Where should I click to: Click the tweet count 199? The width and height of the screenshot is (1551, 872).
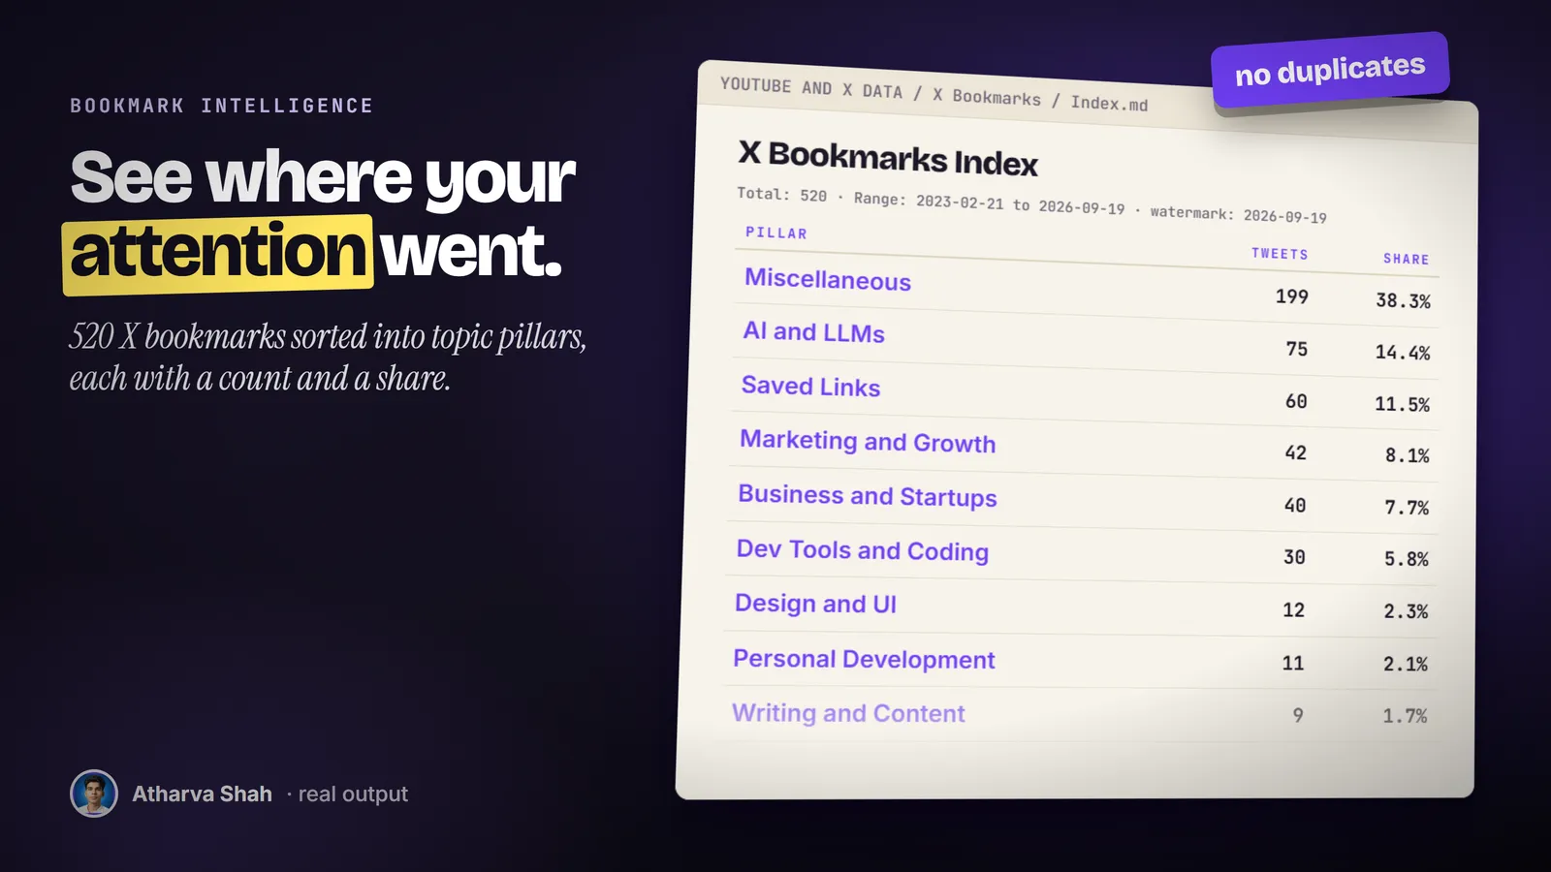1292,296
